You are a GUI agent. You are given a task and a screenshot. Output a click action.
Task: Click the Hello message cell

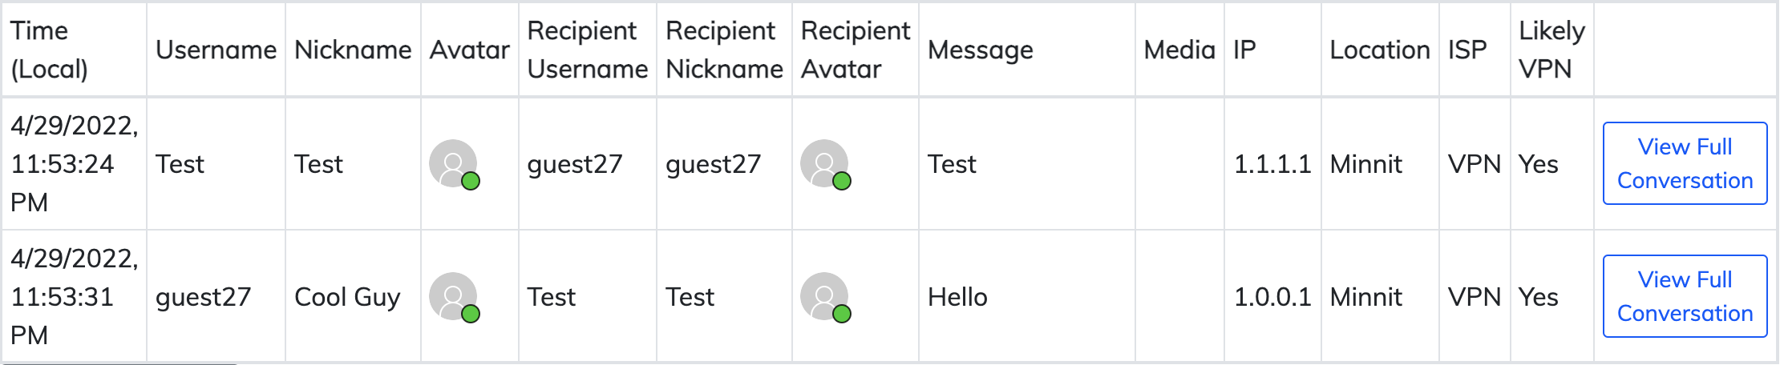(957, 297)
